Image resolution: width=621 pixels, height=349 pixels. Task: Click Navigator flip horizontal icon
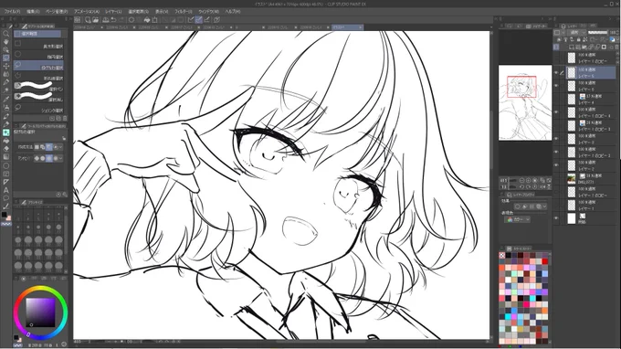click(542, 186)
